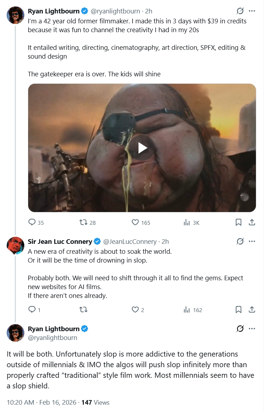The width and height of the screenshot is (276, 411).
Task: View analytics showing 162 views
Action: tap(187, 310)
